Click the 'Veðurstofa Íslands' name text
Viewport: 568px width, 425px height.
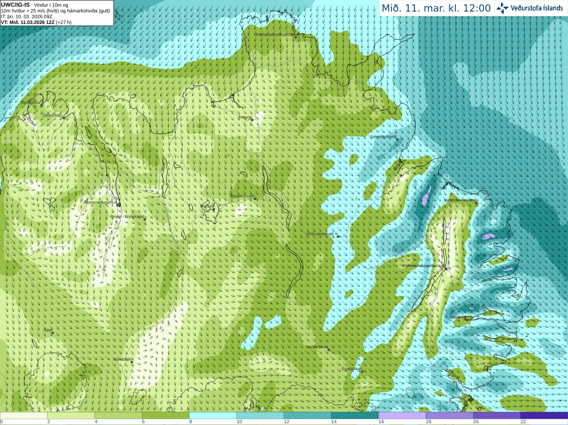coord(537,8)
